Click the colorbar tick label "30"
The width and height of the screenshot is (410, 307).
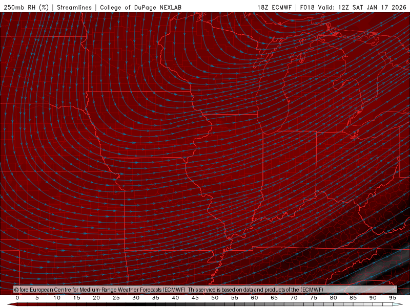pyautogui.click(x=136, y=298)
